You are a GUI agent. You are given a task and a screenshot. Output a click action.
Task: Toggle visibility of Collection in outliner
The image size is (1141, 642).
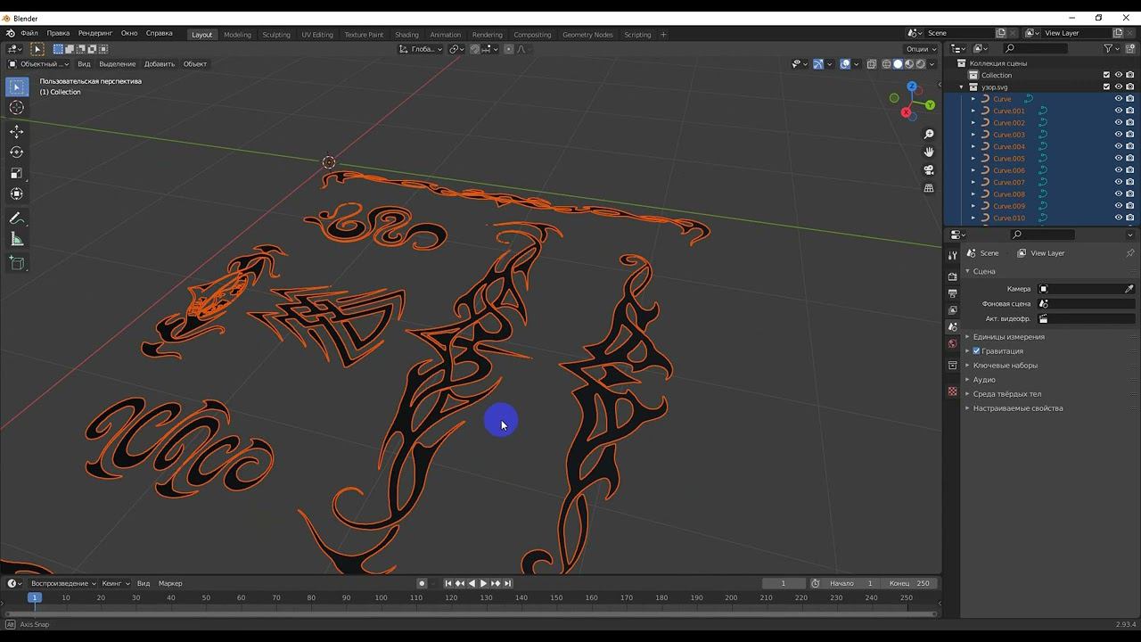(1119, 75)
